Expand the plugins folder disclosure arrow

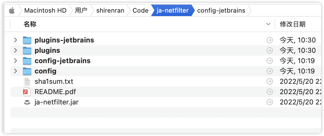16,50
